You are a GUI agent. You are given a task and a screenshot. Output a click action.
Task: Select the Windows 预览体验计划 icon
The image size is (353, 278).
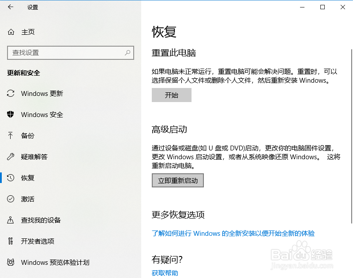tap(12, 263)
